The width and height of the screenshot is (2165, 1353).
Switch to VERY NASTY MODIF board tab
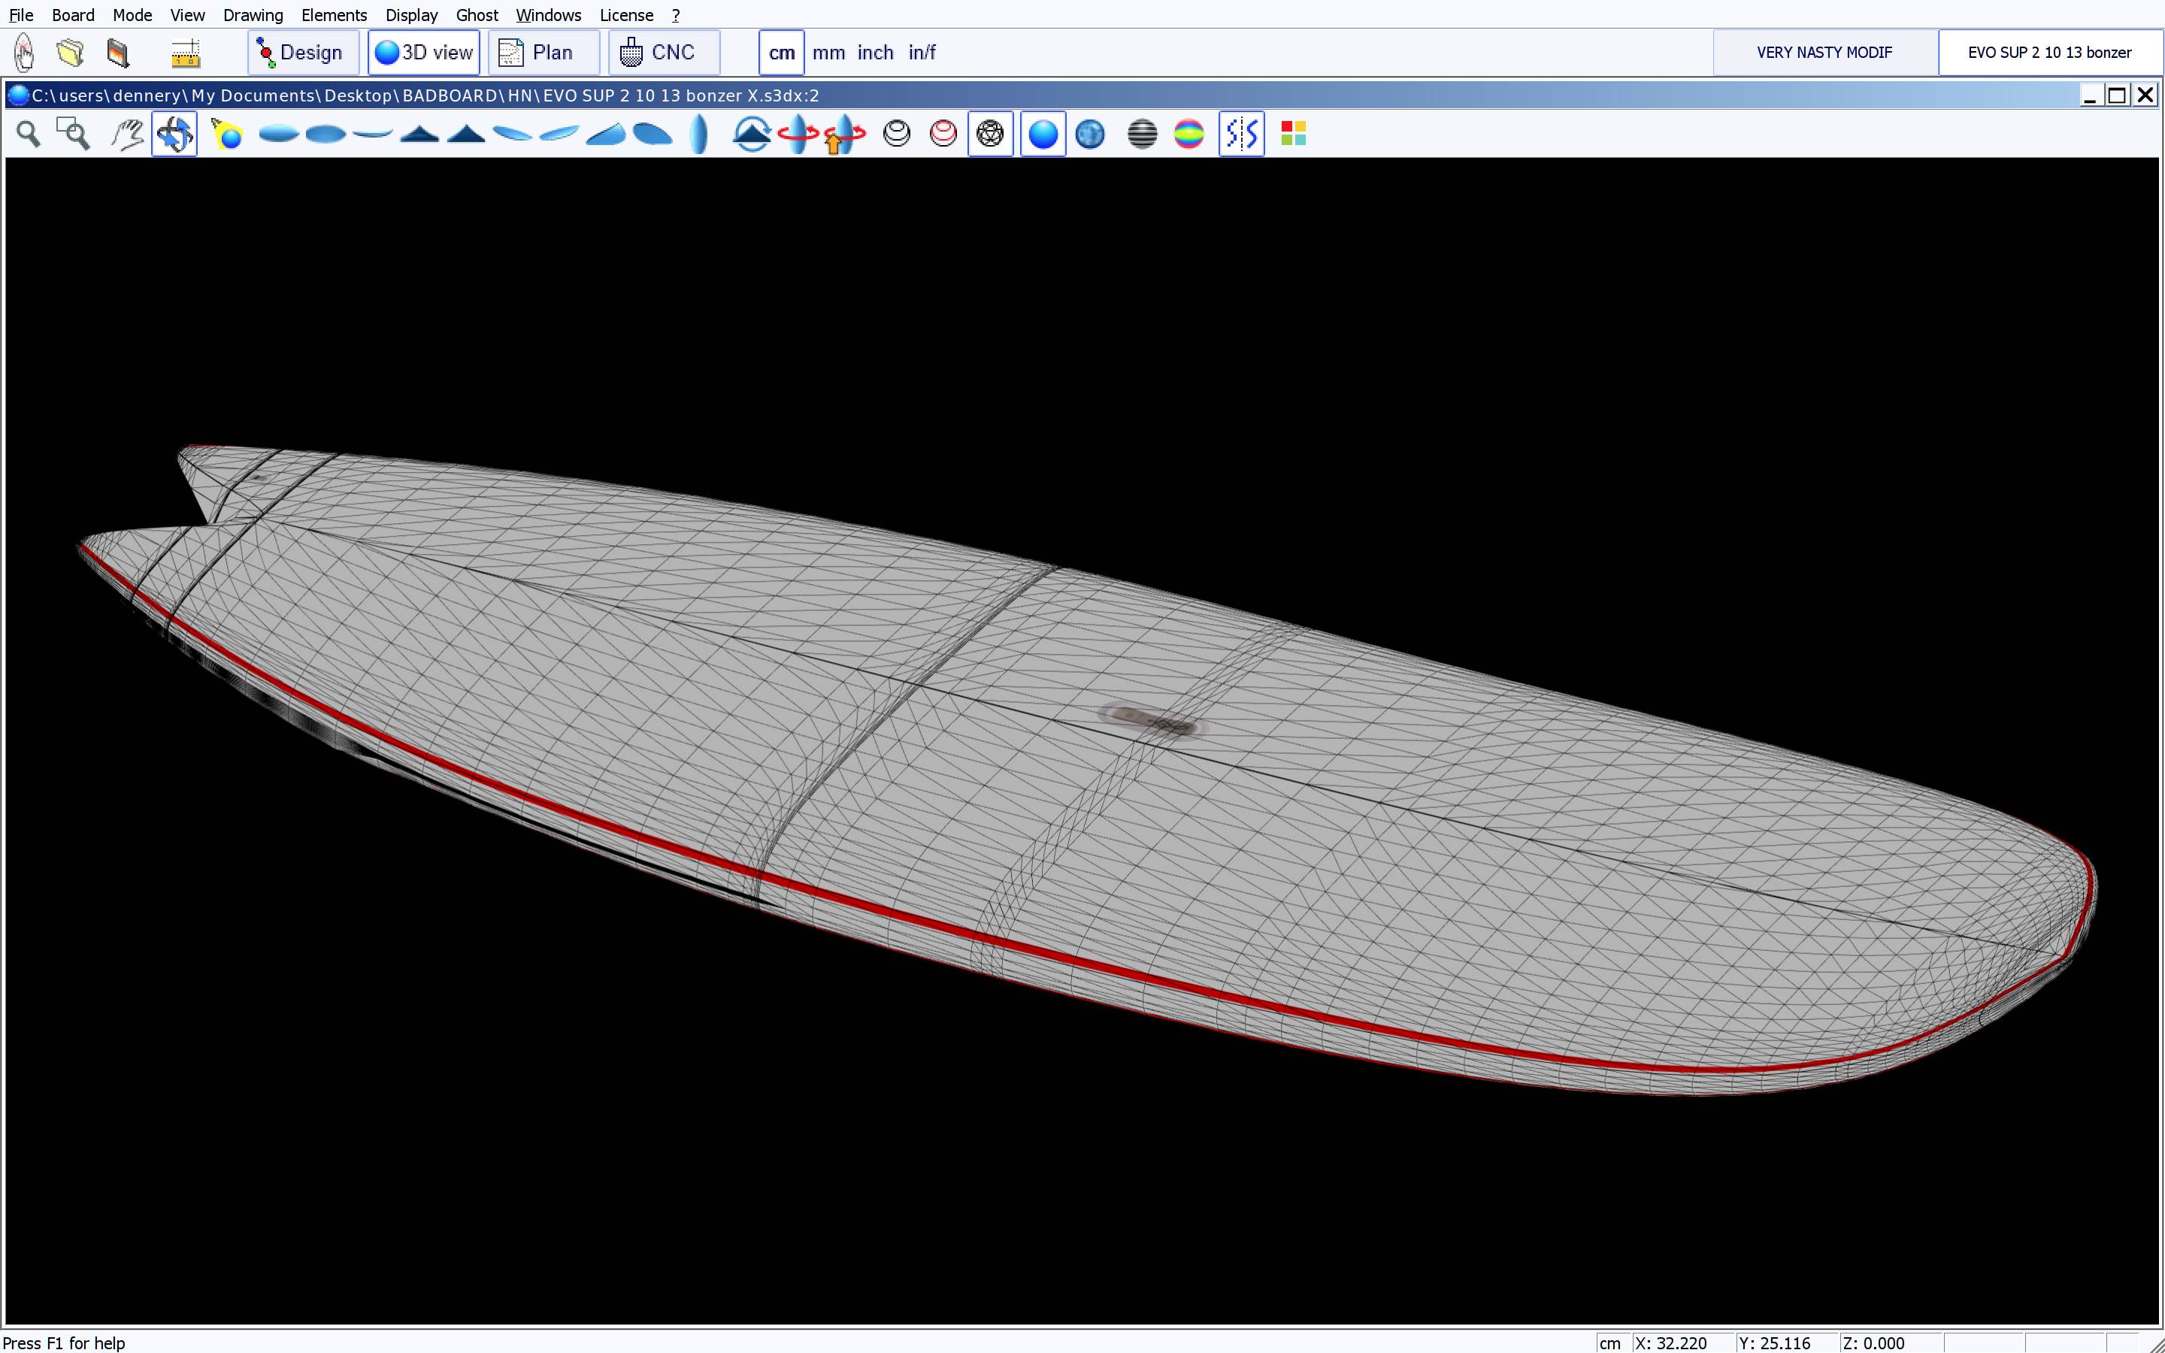pyautogui.click(x=1823, y=53)
